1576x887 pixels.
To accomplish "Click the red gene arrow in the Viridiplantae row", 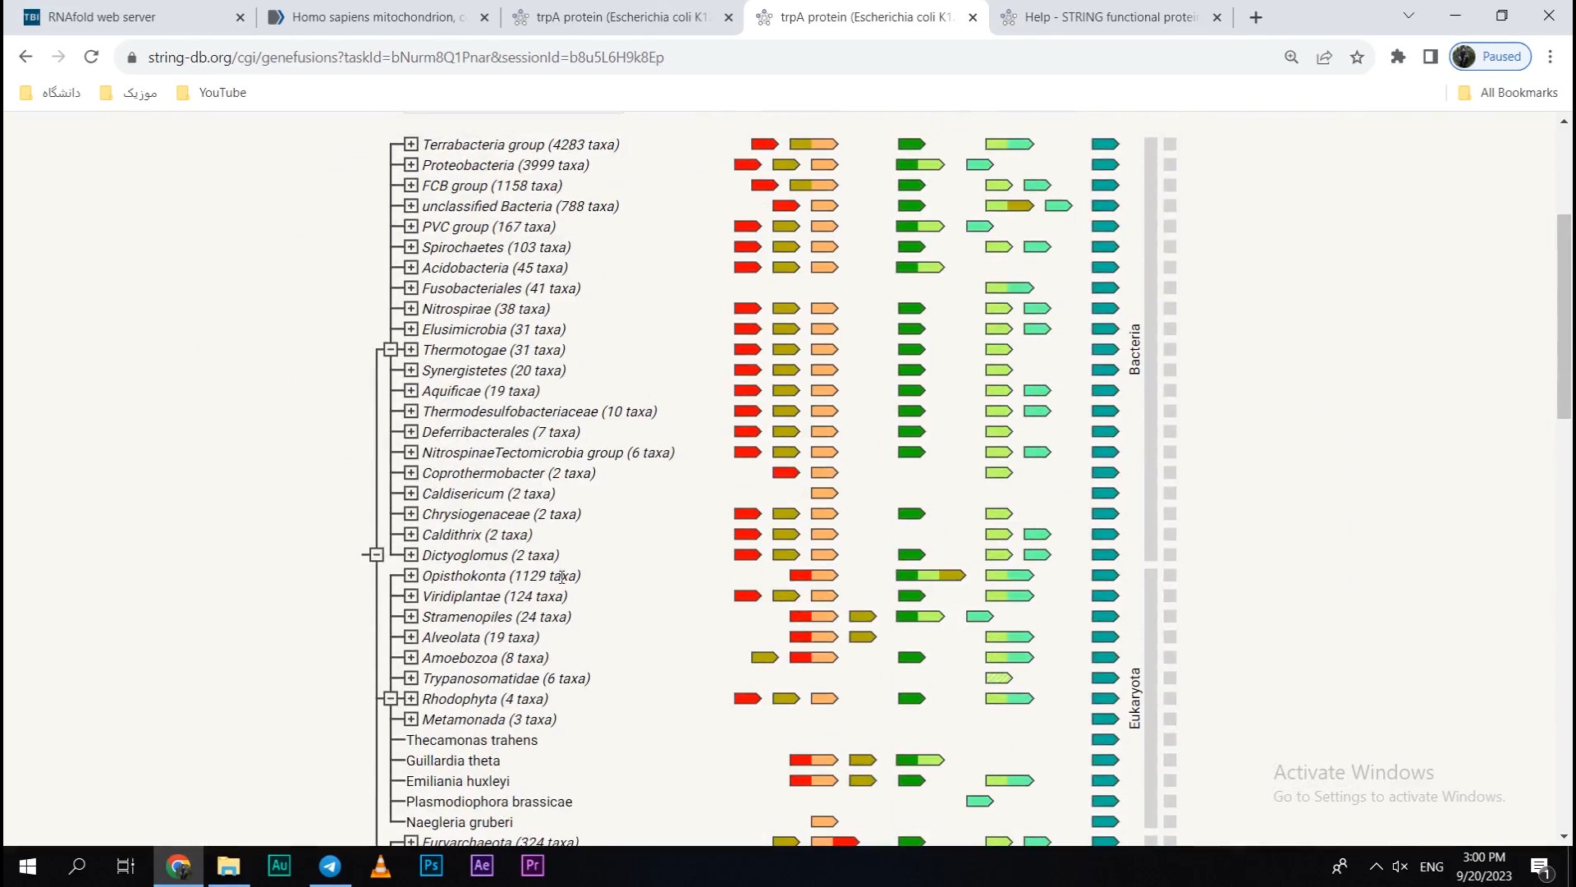I will pos(747,596).
